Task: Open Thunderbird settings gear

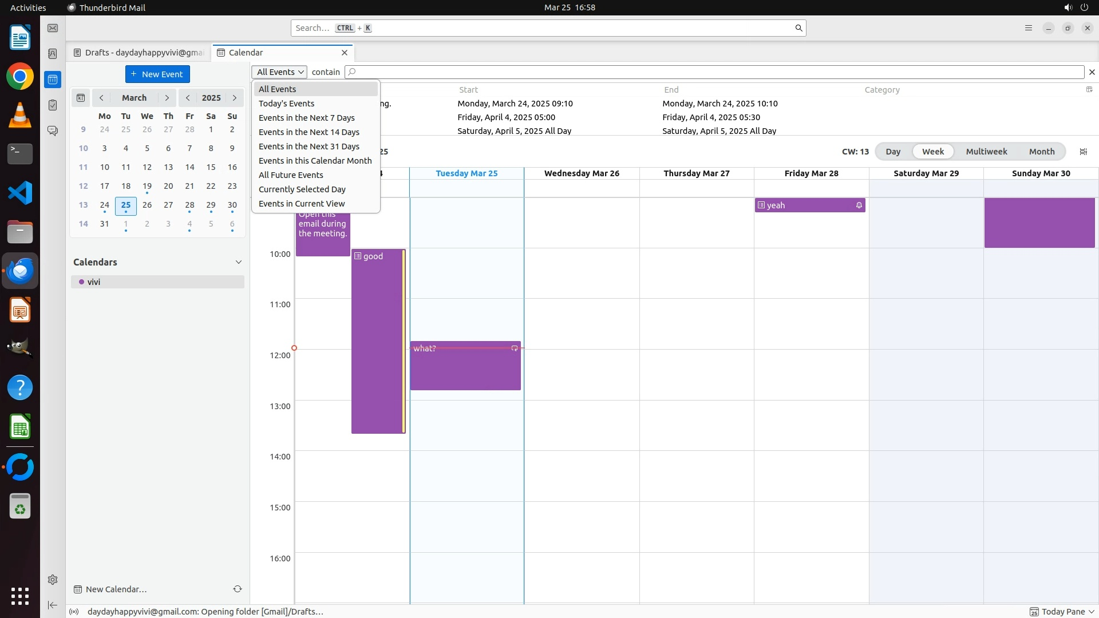Action: click(x=53, y=580)
